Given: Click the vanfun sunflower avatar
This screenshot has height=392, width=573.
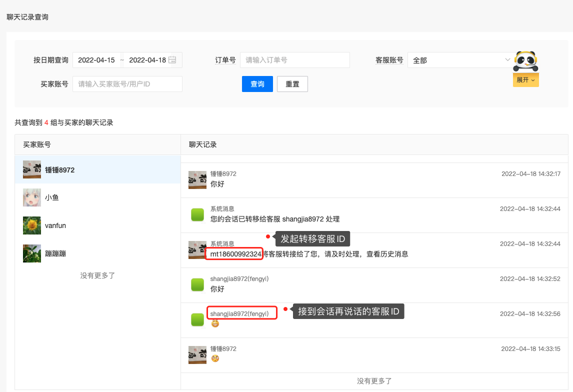Looking at the screenshot, I should click(32, 225).
